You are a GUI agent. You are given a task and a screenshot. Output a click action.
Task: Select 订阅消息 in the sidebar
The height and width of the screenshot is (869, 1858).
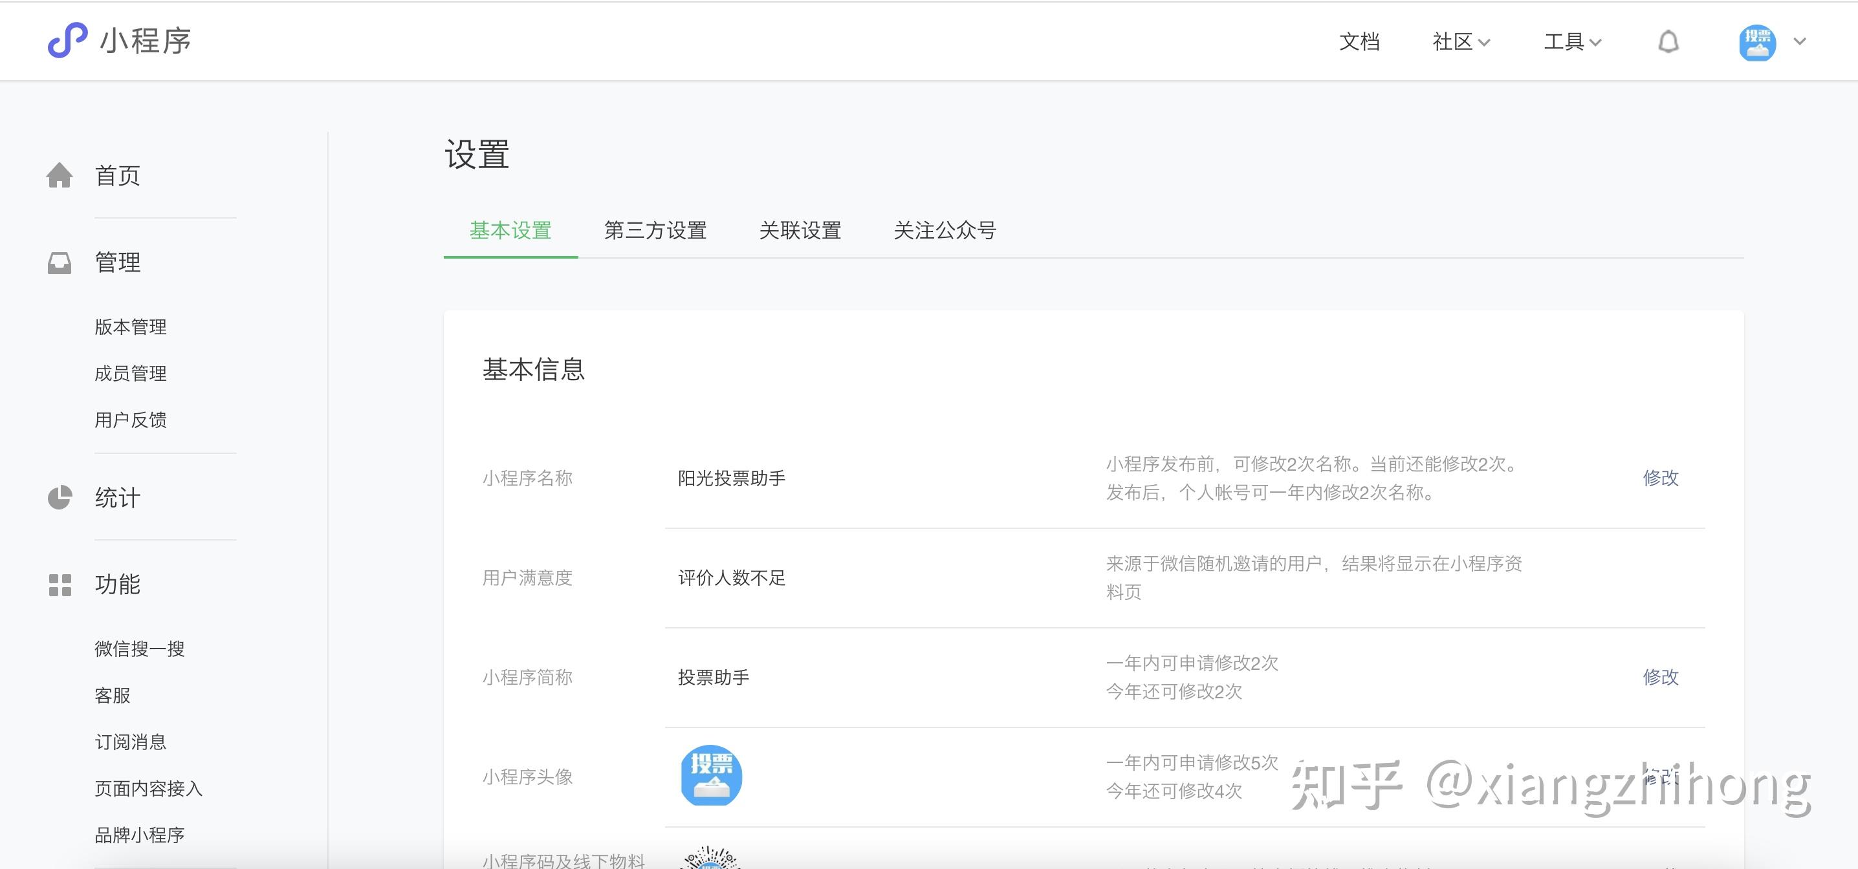131,742
